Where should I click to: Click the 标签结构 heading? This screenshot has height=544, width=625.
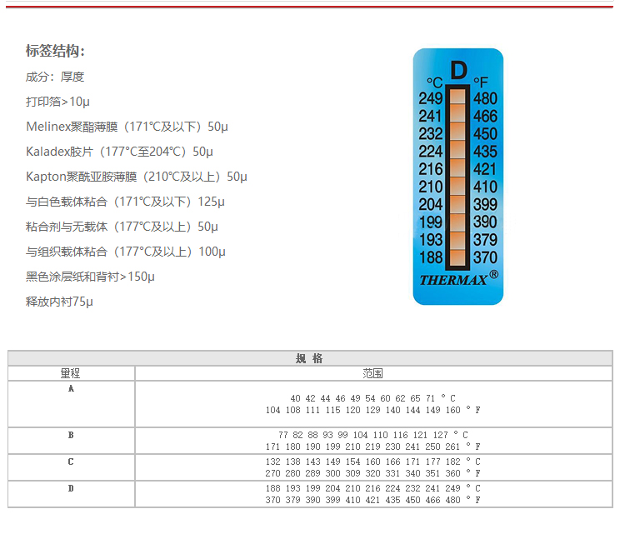tap(55, 51)
